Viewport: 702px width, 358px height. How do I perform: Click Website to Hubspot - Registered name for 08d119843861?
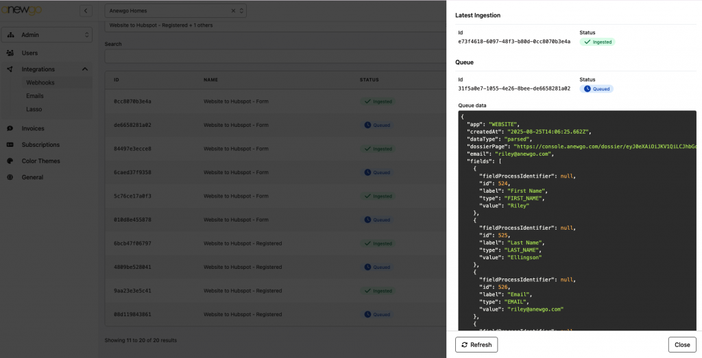pyautogui.click(x=243, y=315)
